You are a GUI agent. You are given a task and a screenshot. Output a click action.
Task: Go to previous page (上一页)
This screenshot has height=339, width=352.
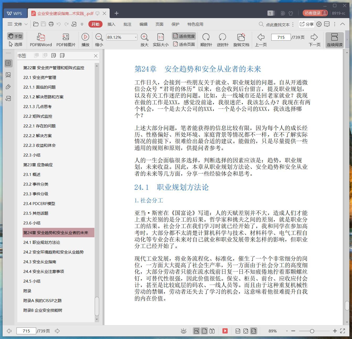pyautogui.click(x=261, y=40)
